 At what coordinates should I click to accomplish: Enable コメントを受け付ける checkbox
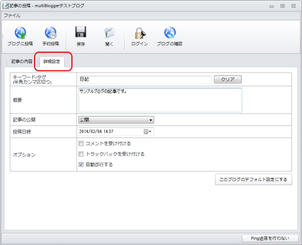81,143
